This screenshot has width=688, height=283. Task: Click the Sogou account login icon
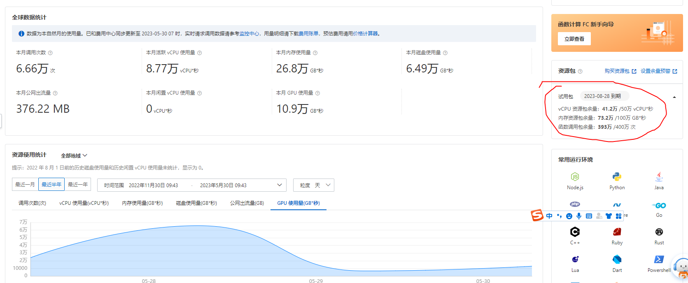coord(599,216)
